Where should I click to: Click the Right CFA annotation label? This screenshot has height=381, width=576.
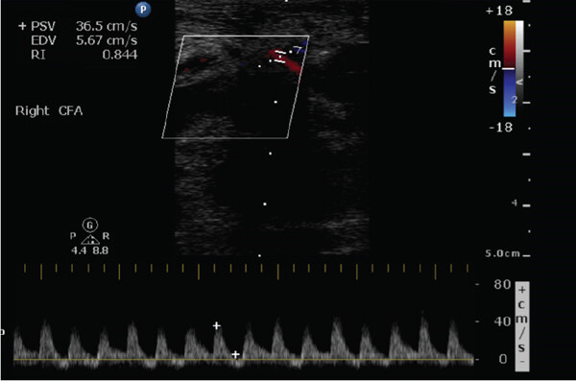pyautogui.click(x=49, y=111)
